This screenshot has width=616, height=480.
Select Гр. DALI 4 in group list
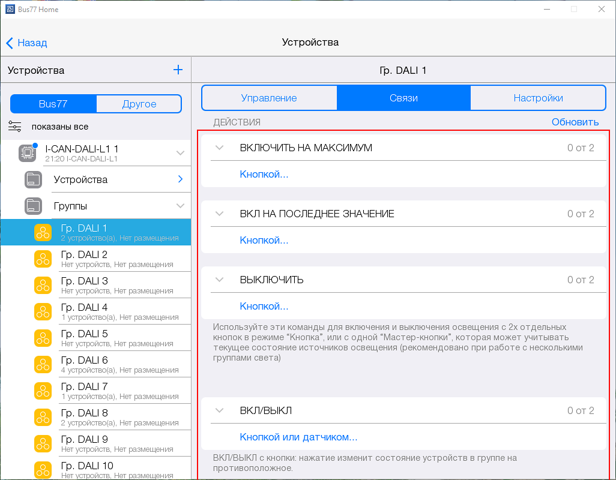coord(96,311)
